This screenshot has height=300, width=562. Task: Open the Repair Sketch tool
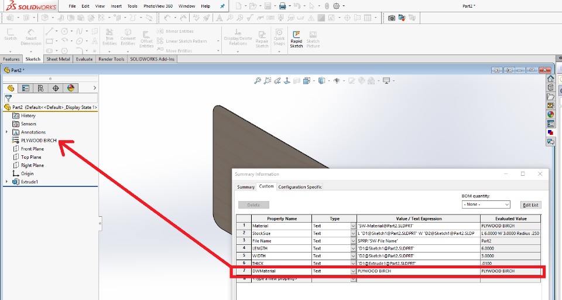click(262, 39)
